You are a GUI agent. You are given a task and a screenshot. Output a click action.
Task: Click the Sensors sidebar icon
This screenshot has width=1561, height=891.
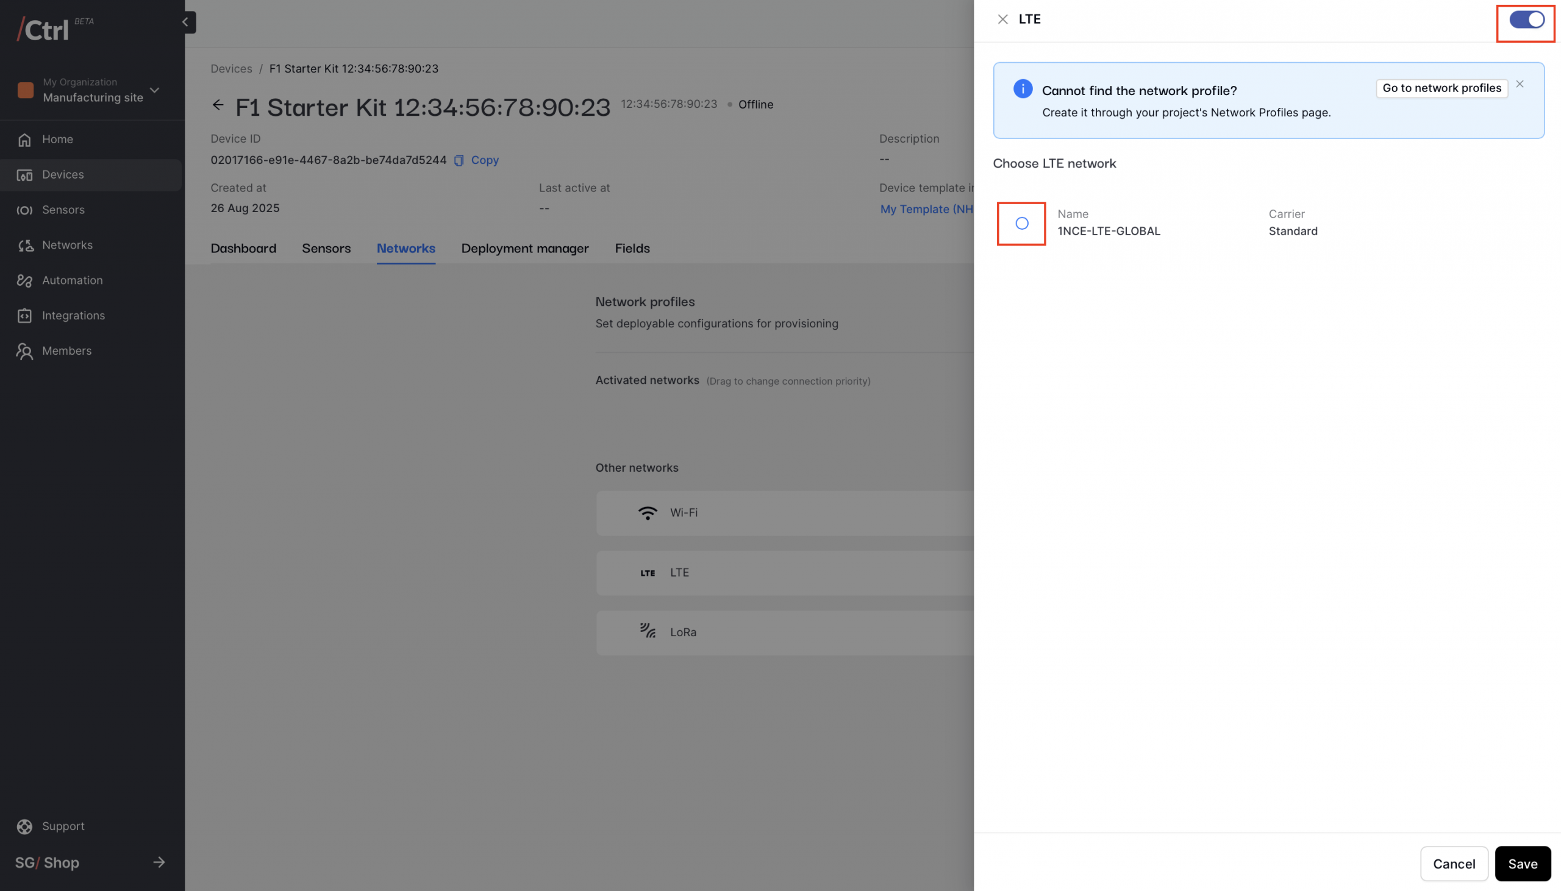(24, 210)
